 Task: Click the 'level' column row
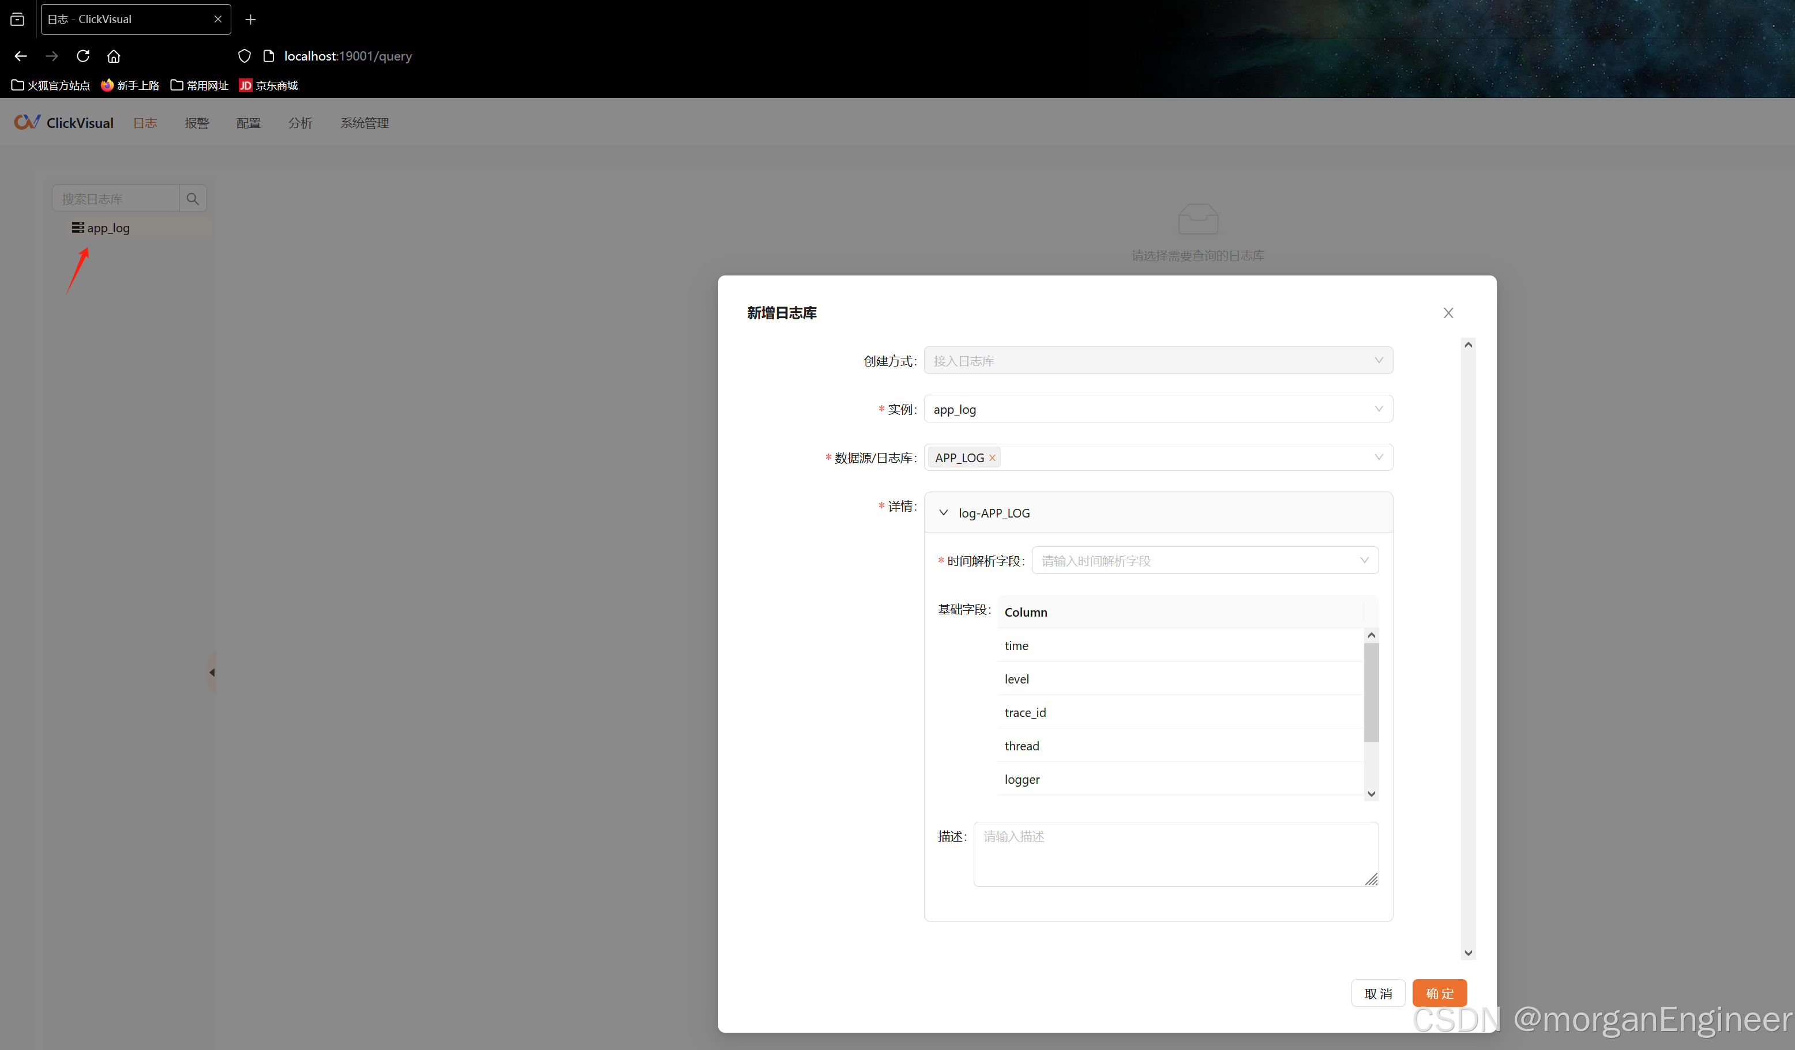[1180, 679]
